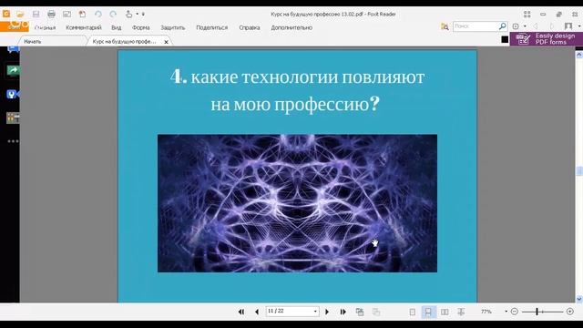Open the 77% zoom level dropdown

[x=506, y=312]
